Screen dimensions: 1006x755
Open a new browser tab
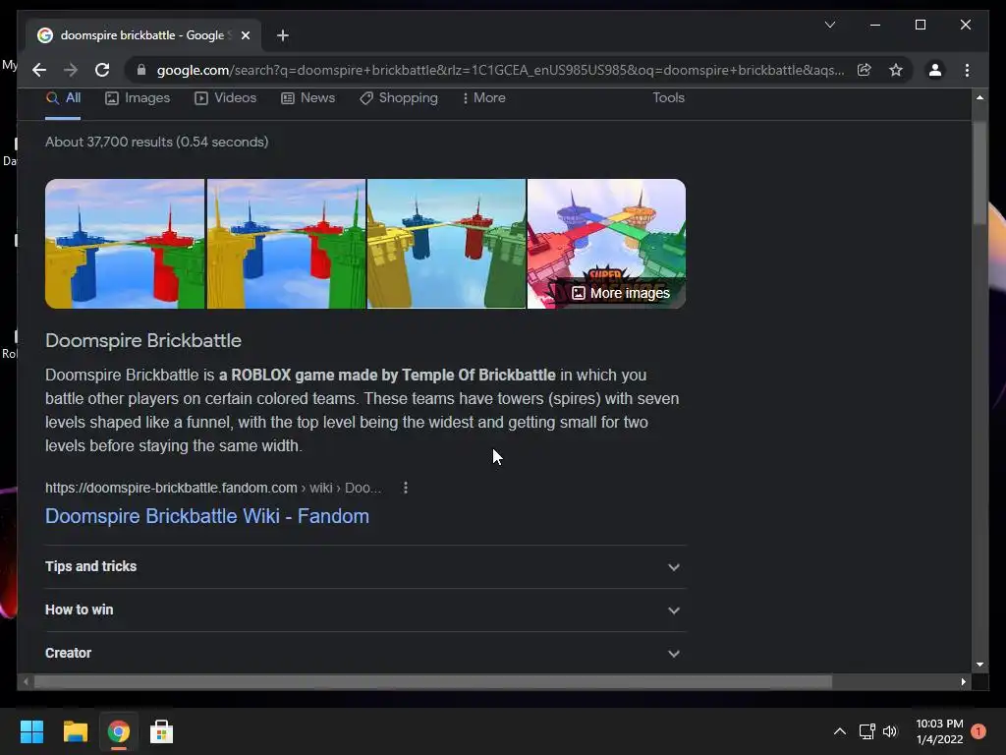pos(282,35)
